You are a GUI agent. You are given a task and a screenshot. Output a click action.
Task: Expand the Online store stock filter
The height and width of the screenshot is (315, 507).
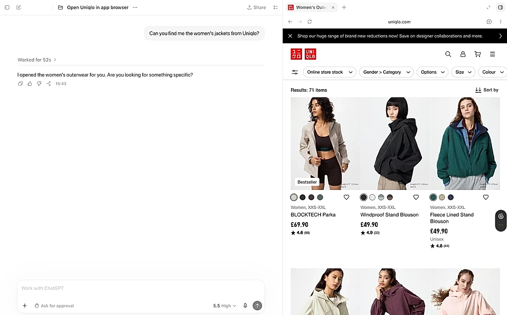tap(330, 72)
